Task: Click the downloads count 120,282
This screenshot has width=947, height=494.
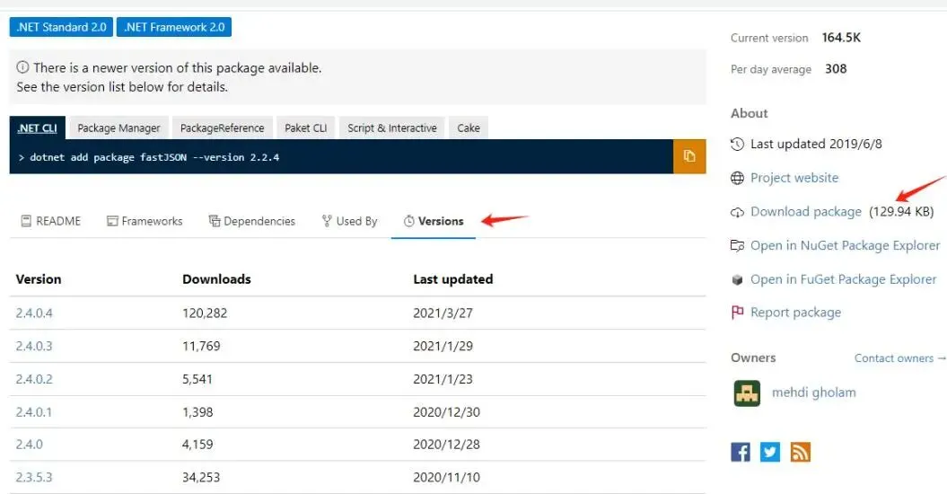Action: click(205, 313)
